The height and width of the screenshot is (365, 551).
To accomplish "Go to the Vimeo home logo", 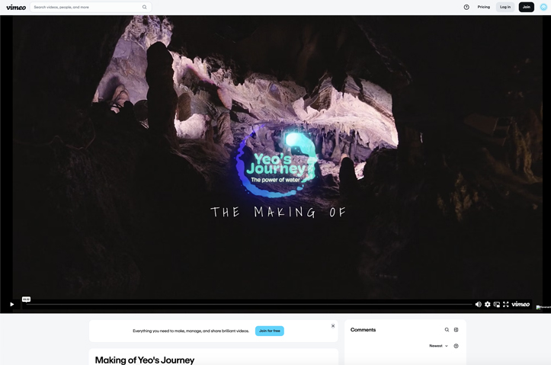I will point(16,7).
